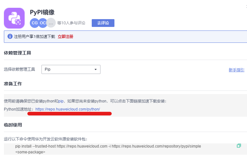Click the 去评论 button
This screenshot has height=156, width=247.
103,23
